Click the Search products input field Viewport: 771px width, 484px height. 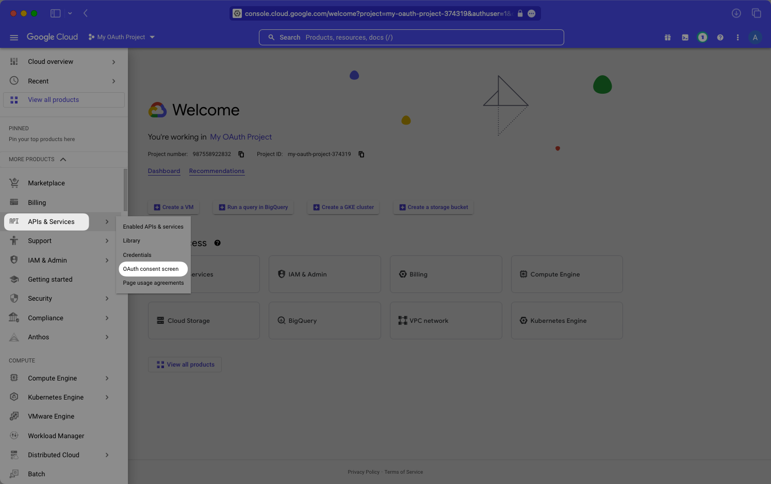pyautogui.click(x=411, y=37)
